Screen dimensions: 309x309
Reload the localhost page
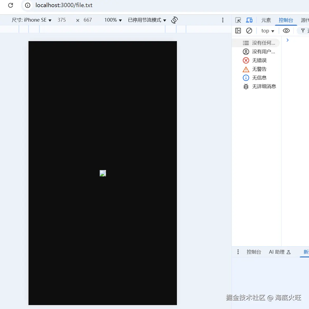pyautogui.click(x=11, y=5)
